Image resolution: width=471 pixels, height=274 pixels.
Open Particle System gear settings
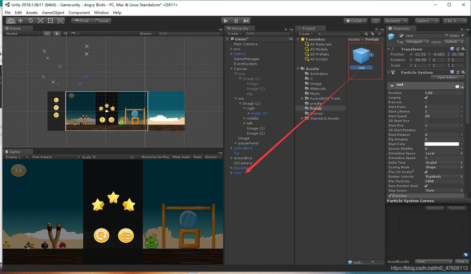coord(463,72)
